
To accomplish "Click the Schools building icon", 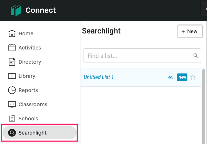I will [x=12, y=119].
